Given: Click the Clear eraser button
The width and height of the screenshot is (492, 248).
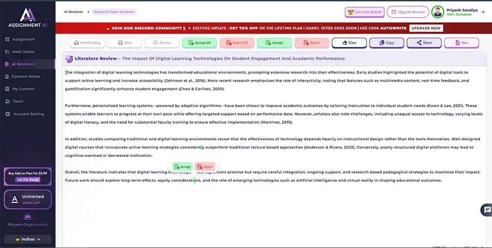Looking at the screenshot, I should pos(349,42).
